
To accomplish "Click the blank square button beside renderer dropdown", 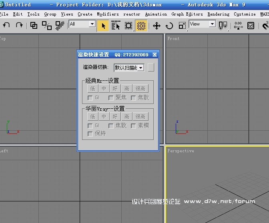I will click(x=151, y=67).
